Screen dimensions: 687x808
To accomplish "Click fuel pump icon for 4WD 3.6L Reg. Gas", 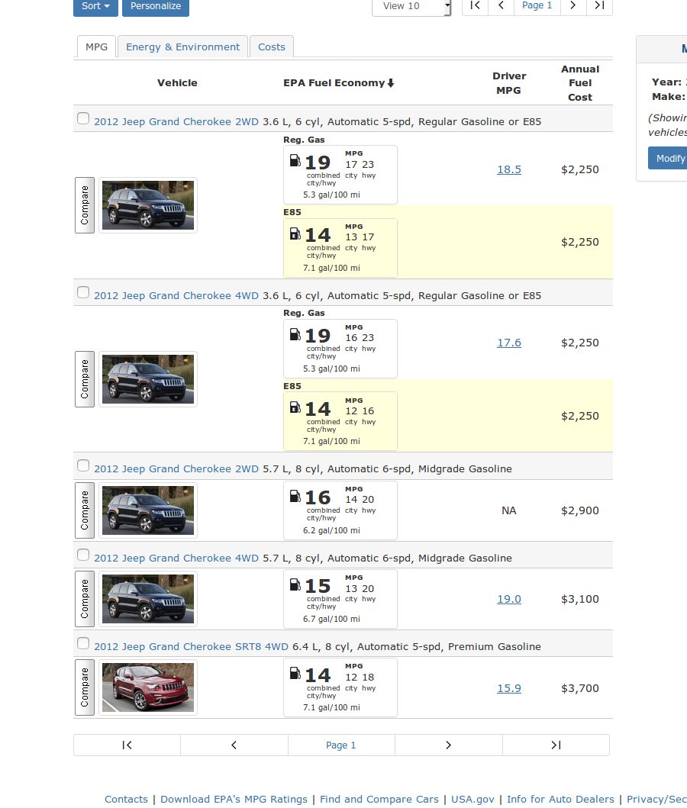I will click(x=295, y=334).
